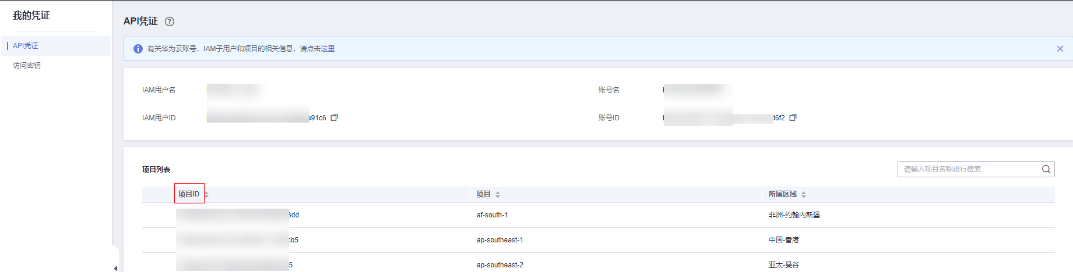Image resolution: width=1073 pixels, height=272 pixels.
Task: Click the 账号名 label
Action: (609, 90)
